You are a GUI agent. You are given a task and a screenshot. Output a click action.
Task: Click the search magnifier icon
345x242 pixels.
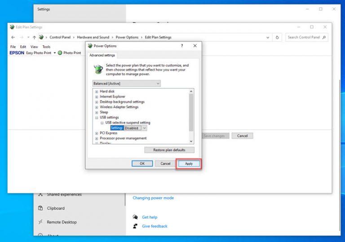324,37
